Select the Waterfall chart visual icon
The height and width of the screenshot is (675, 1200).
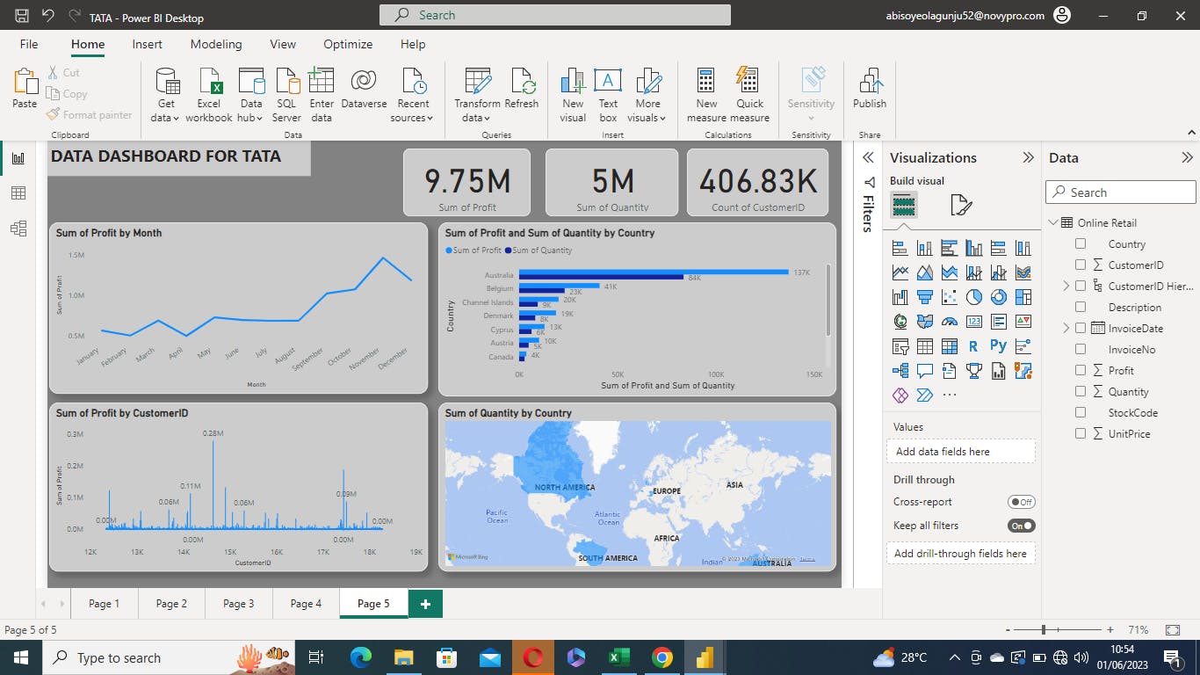click(x=900, y=297)
